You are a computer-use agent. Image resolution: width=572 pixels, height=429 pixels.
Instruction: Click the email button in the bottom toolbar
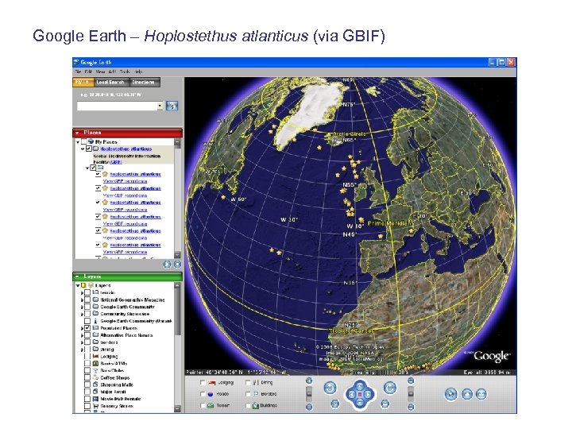point(481,394)
